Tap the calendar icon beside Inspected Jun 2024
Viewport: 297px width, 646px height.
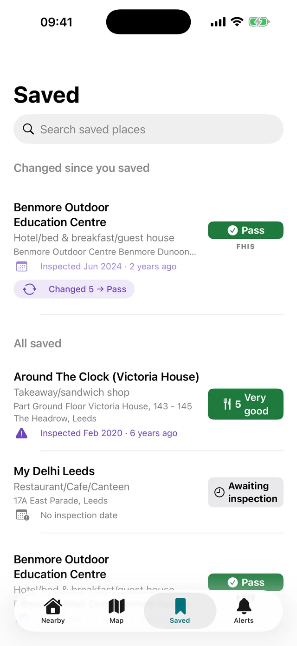22,267
